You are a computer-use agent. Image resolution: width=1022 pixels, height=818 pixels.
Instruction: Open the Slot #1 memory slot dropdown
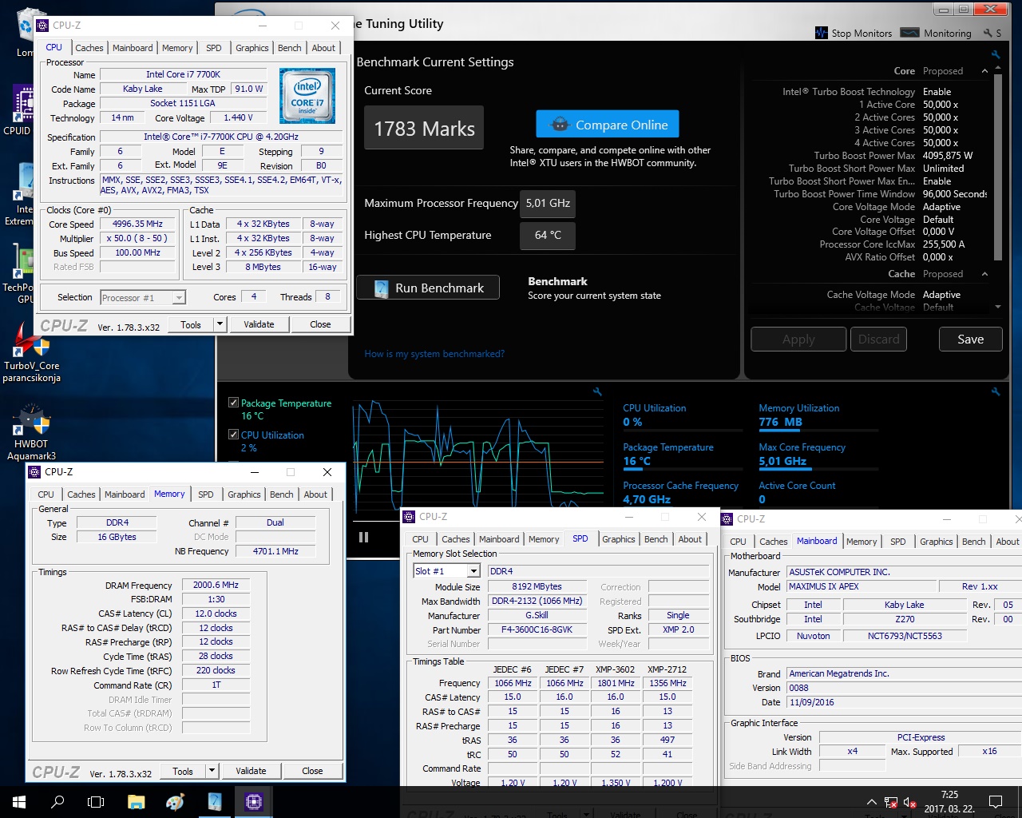click(446, 570)
